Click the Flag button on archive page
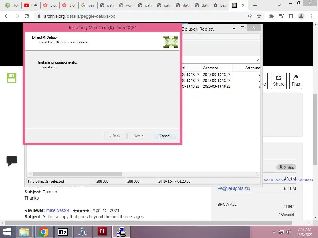This screenshot has width=318, height=238. [296, 81]
